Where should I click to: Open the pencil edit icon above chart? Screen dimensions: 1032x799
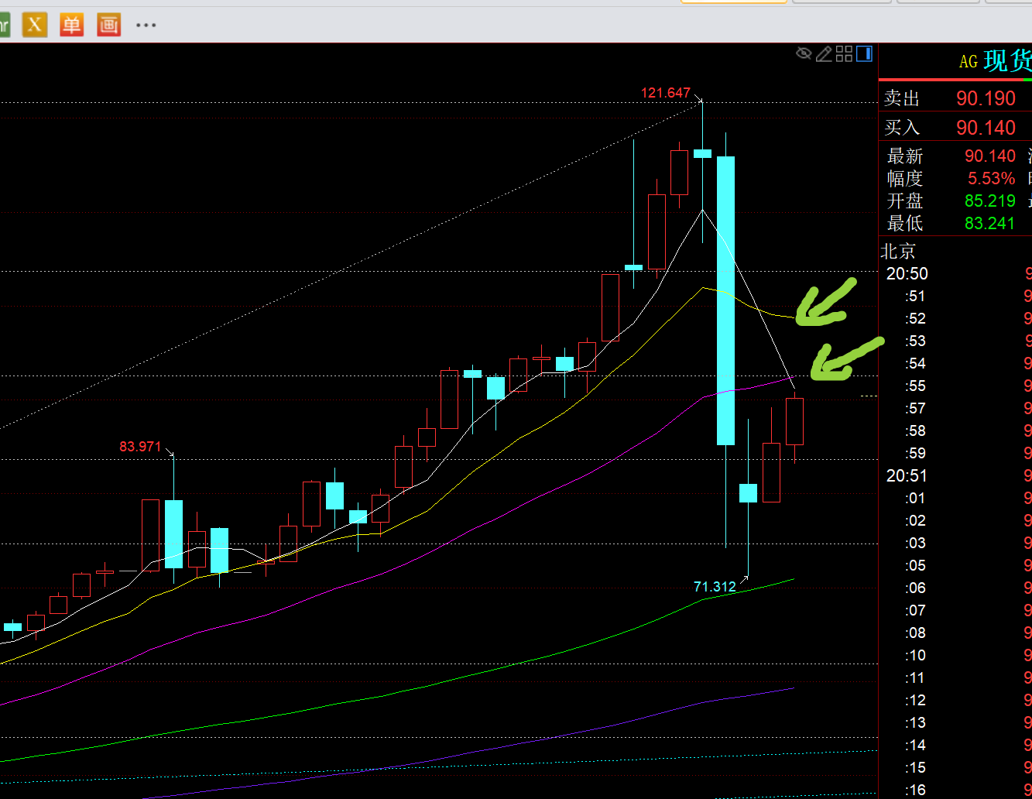(824, 53)
